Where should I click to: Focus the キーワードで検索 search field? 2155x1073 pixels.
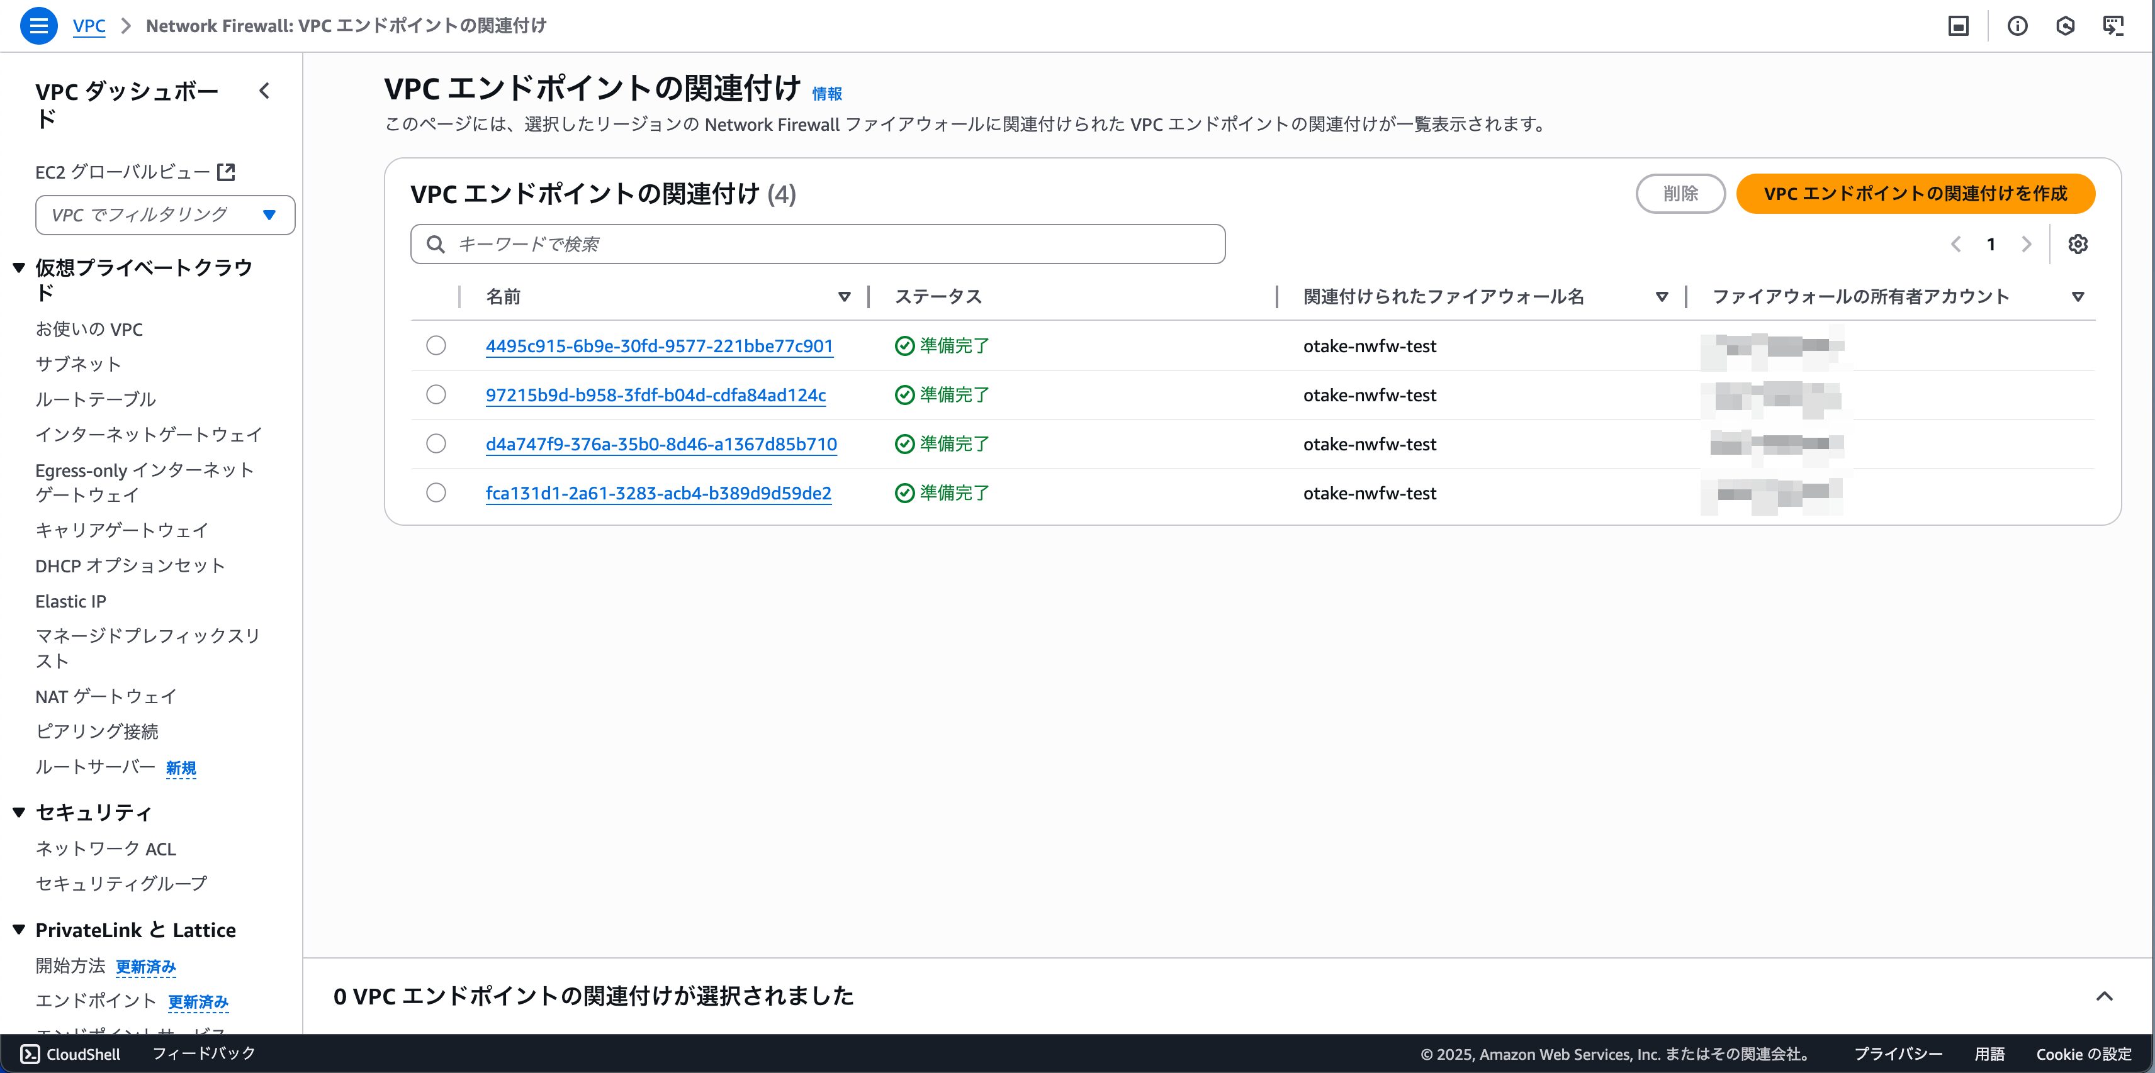818,244
